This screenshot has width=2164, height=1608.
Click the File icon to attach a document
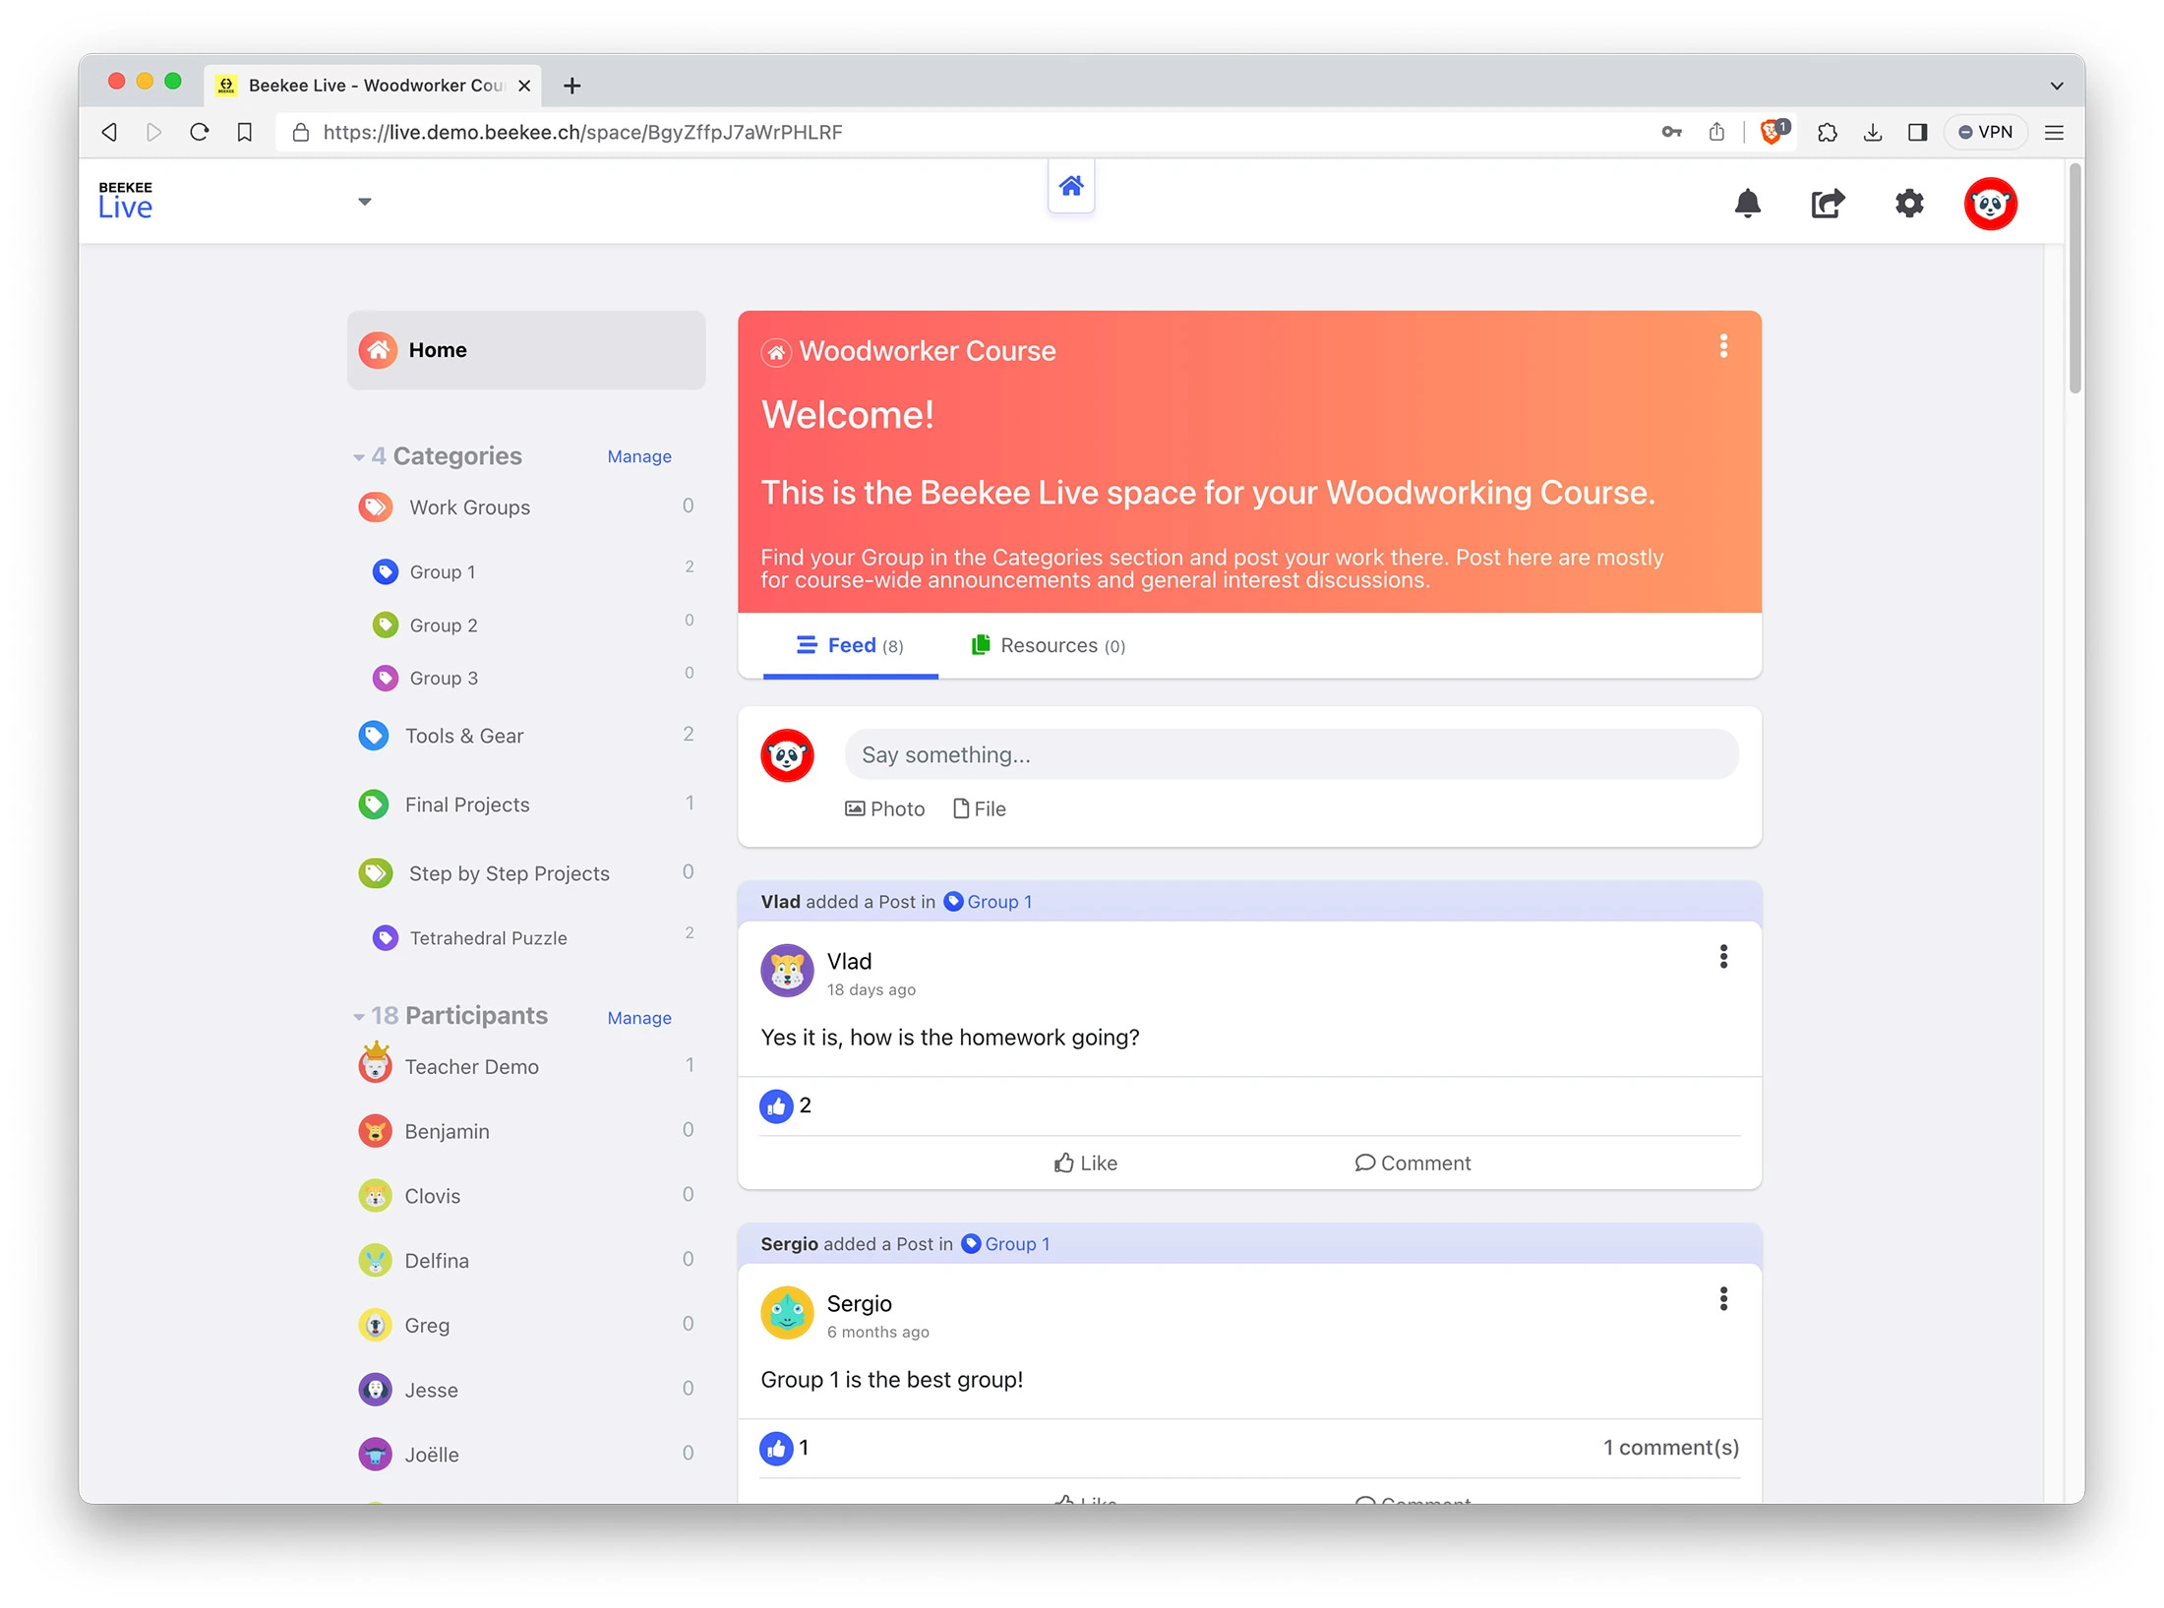(980, 807)
